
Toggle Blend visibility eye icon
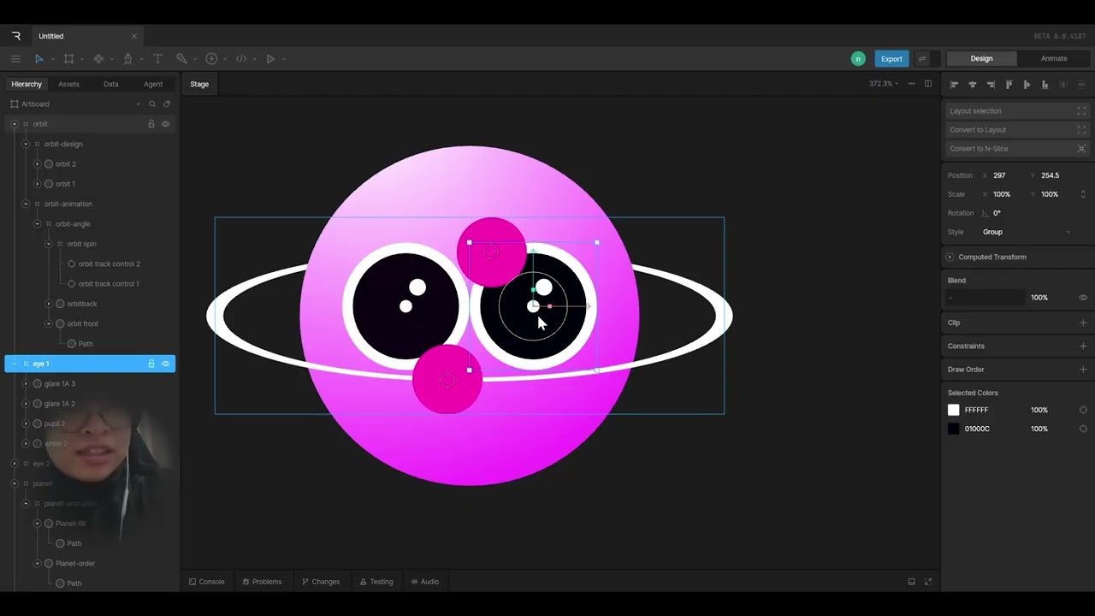point(1083,298)
